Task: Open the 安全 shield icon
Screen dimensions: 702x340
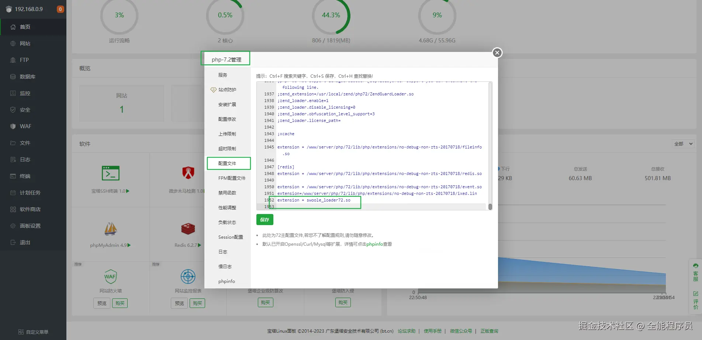Action: click(x=13, y=110)
